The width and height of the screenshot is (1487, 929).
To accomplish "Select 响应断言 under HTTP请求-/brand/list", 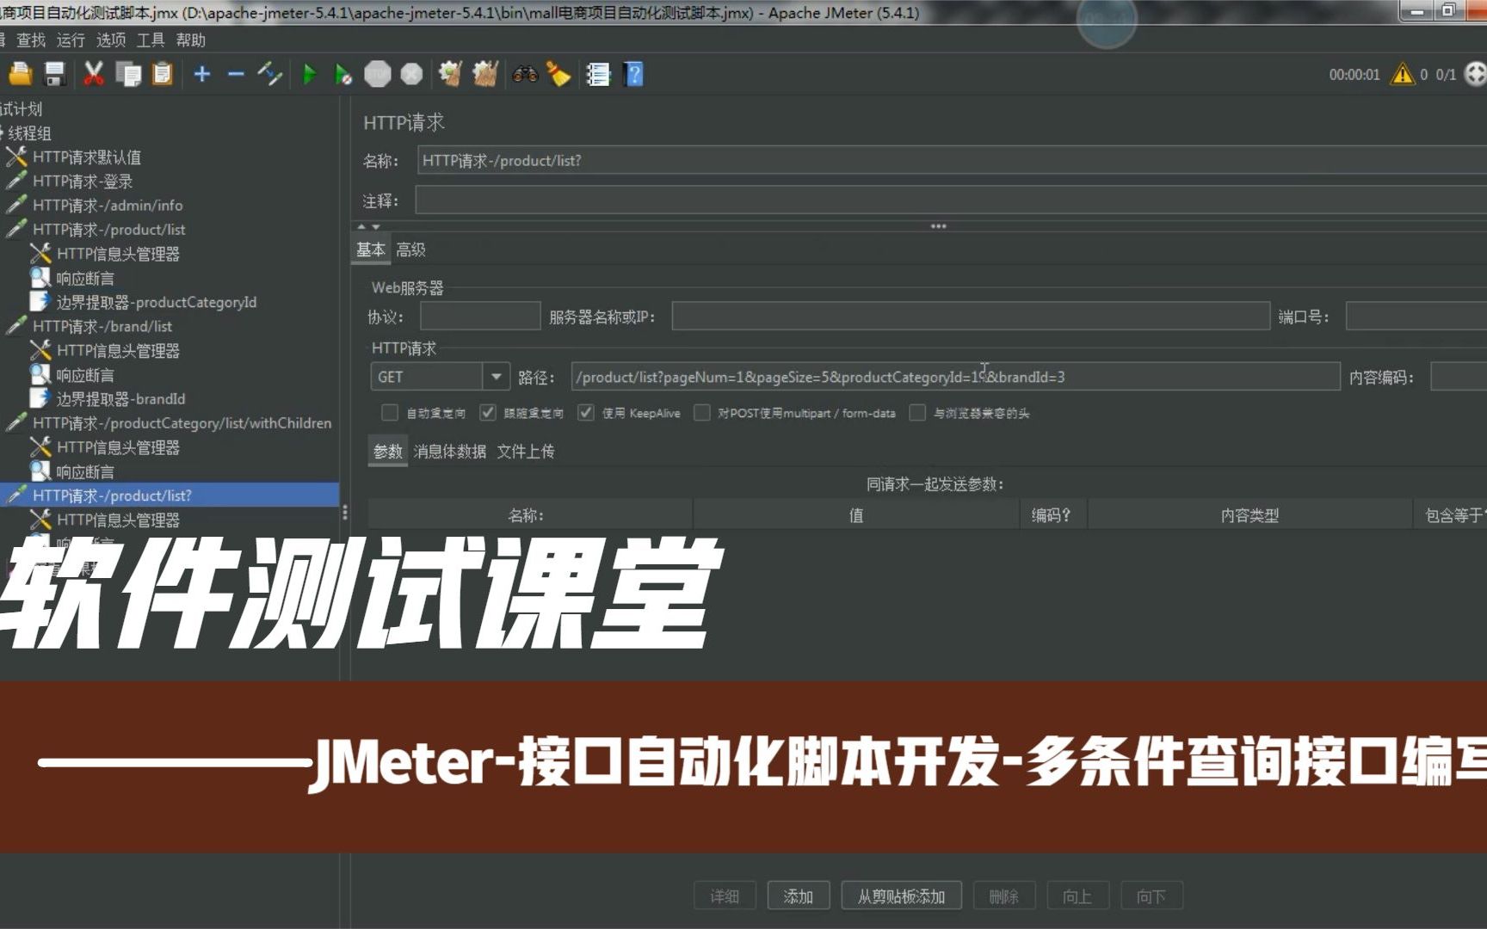I will (x=85, y=376).
